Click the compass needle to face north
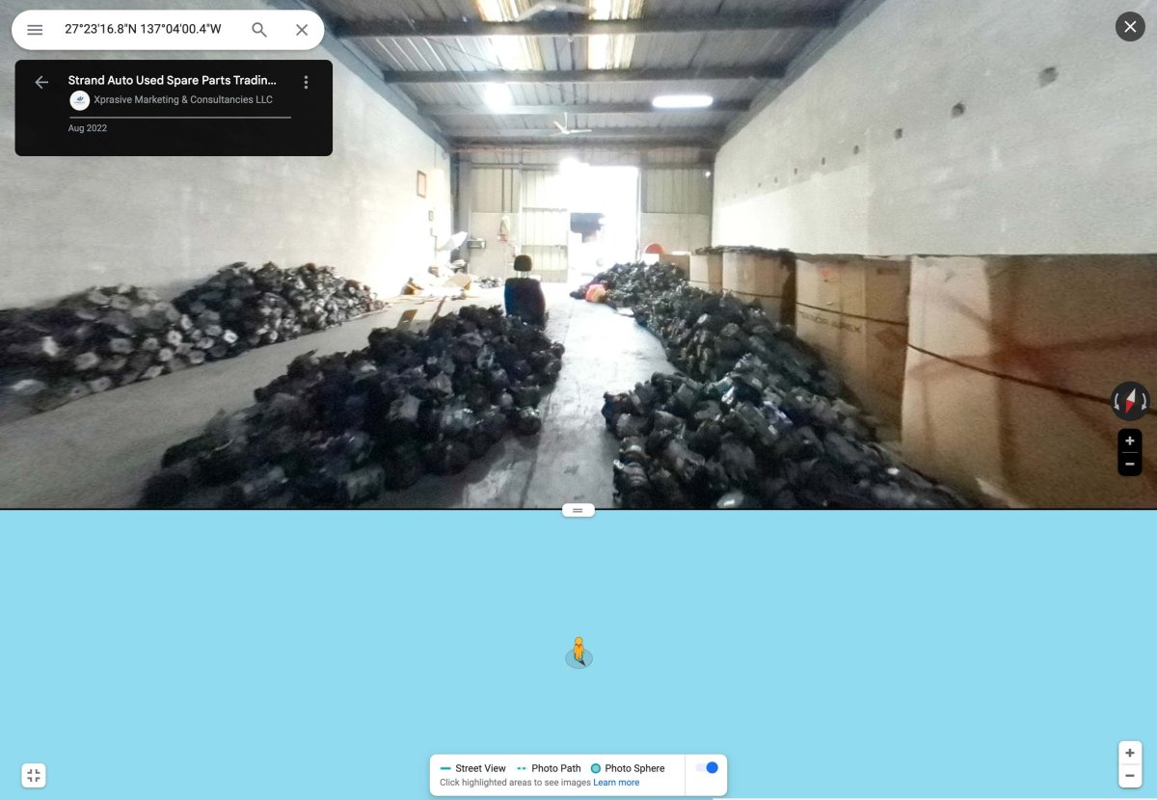The image size is (1157, 800). coord(1130,400)
